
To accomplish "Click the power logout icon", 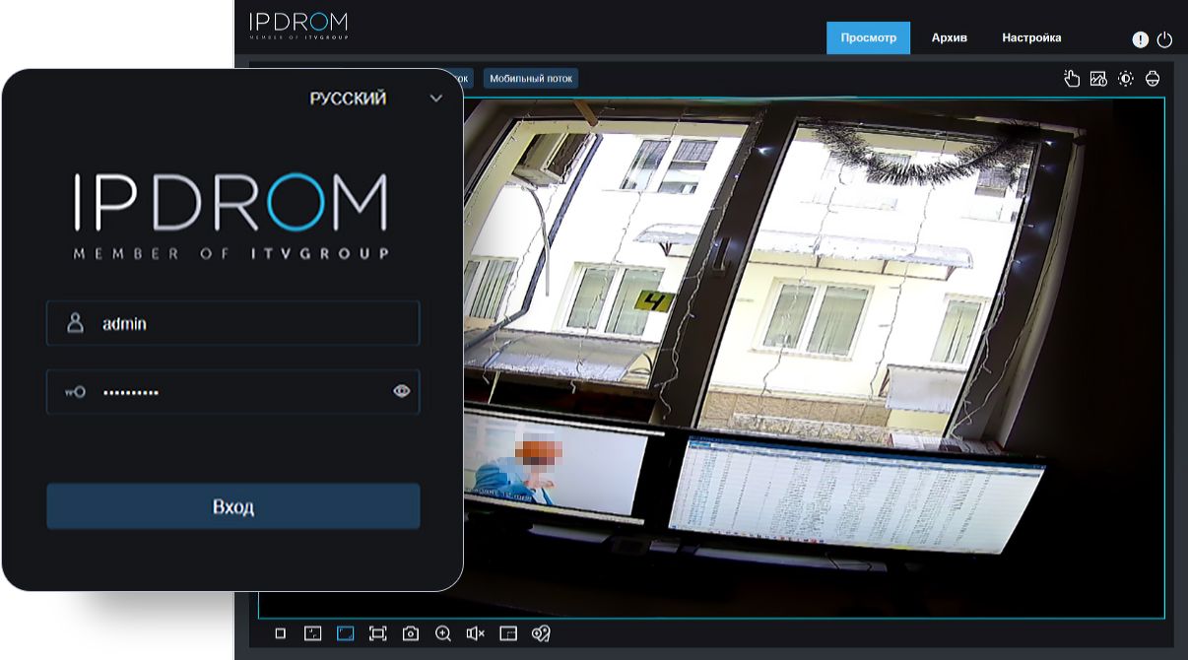I will coord(1164,39).
